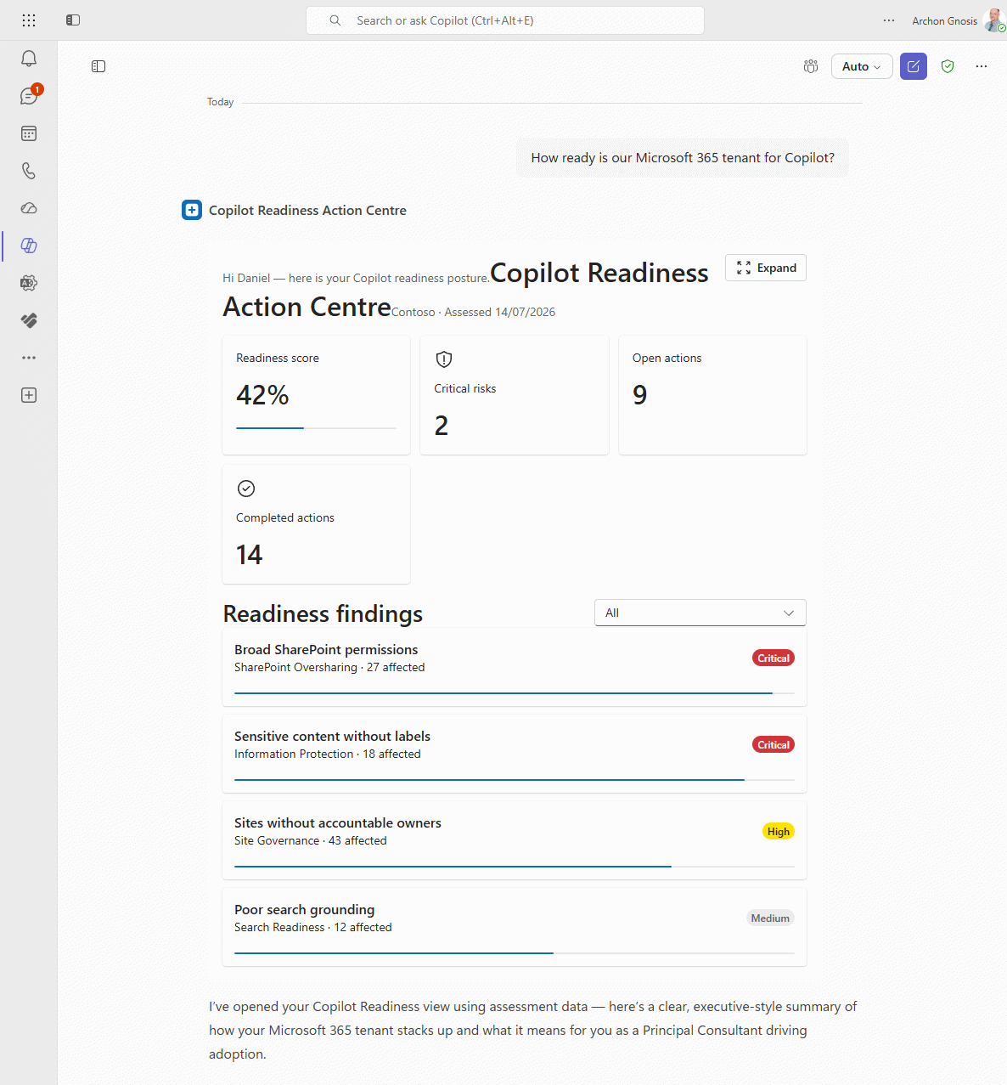The width and height of the screenshot is (1007, 1085).
Task: Click the Readiness findings heading
Action: coord(323,613)
